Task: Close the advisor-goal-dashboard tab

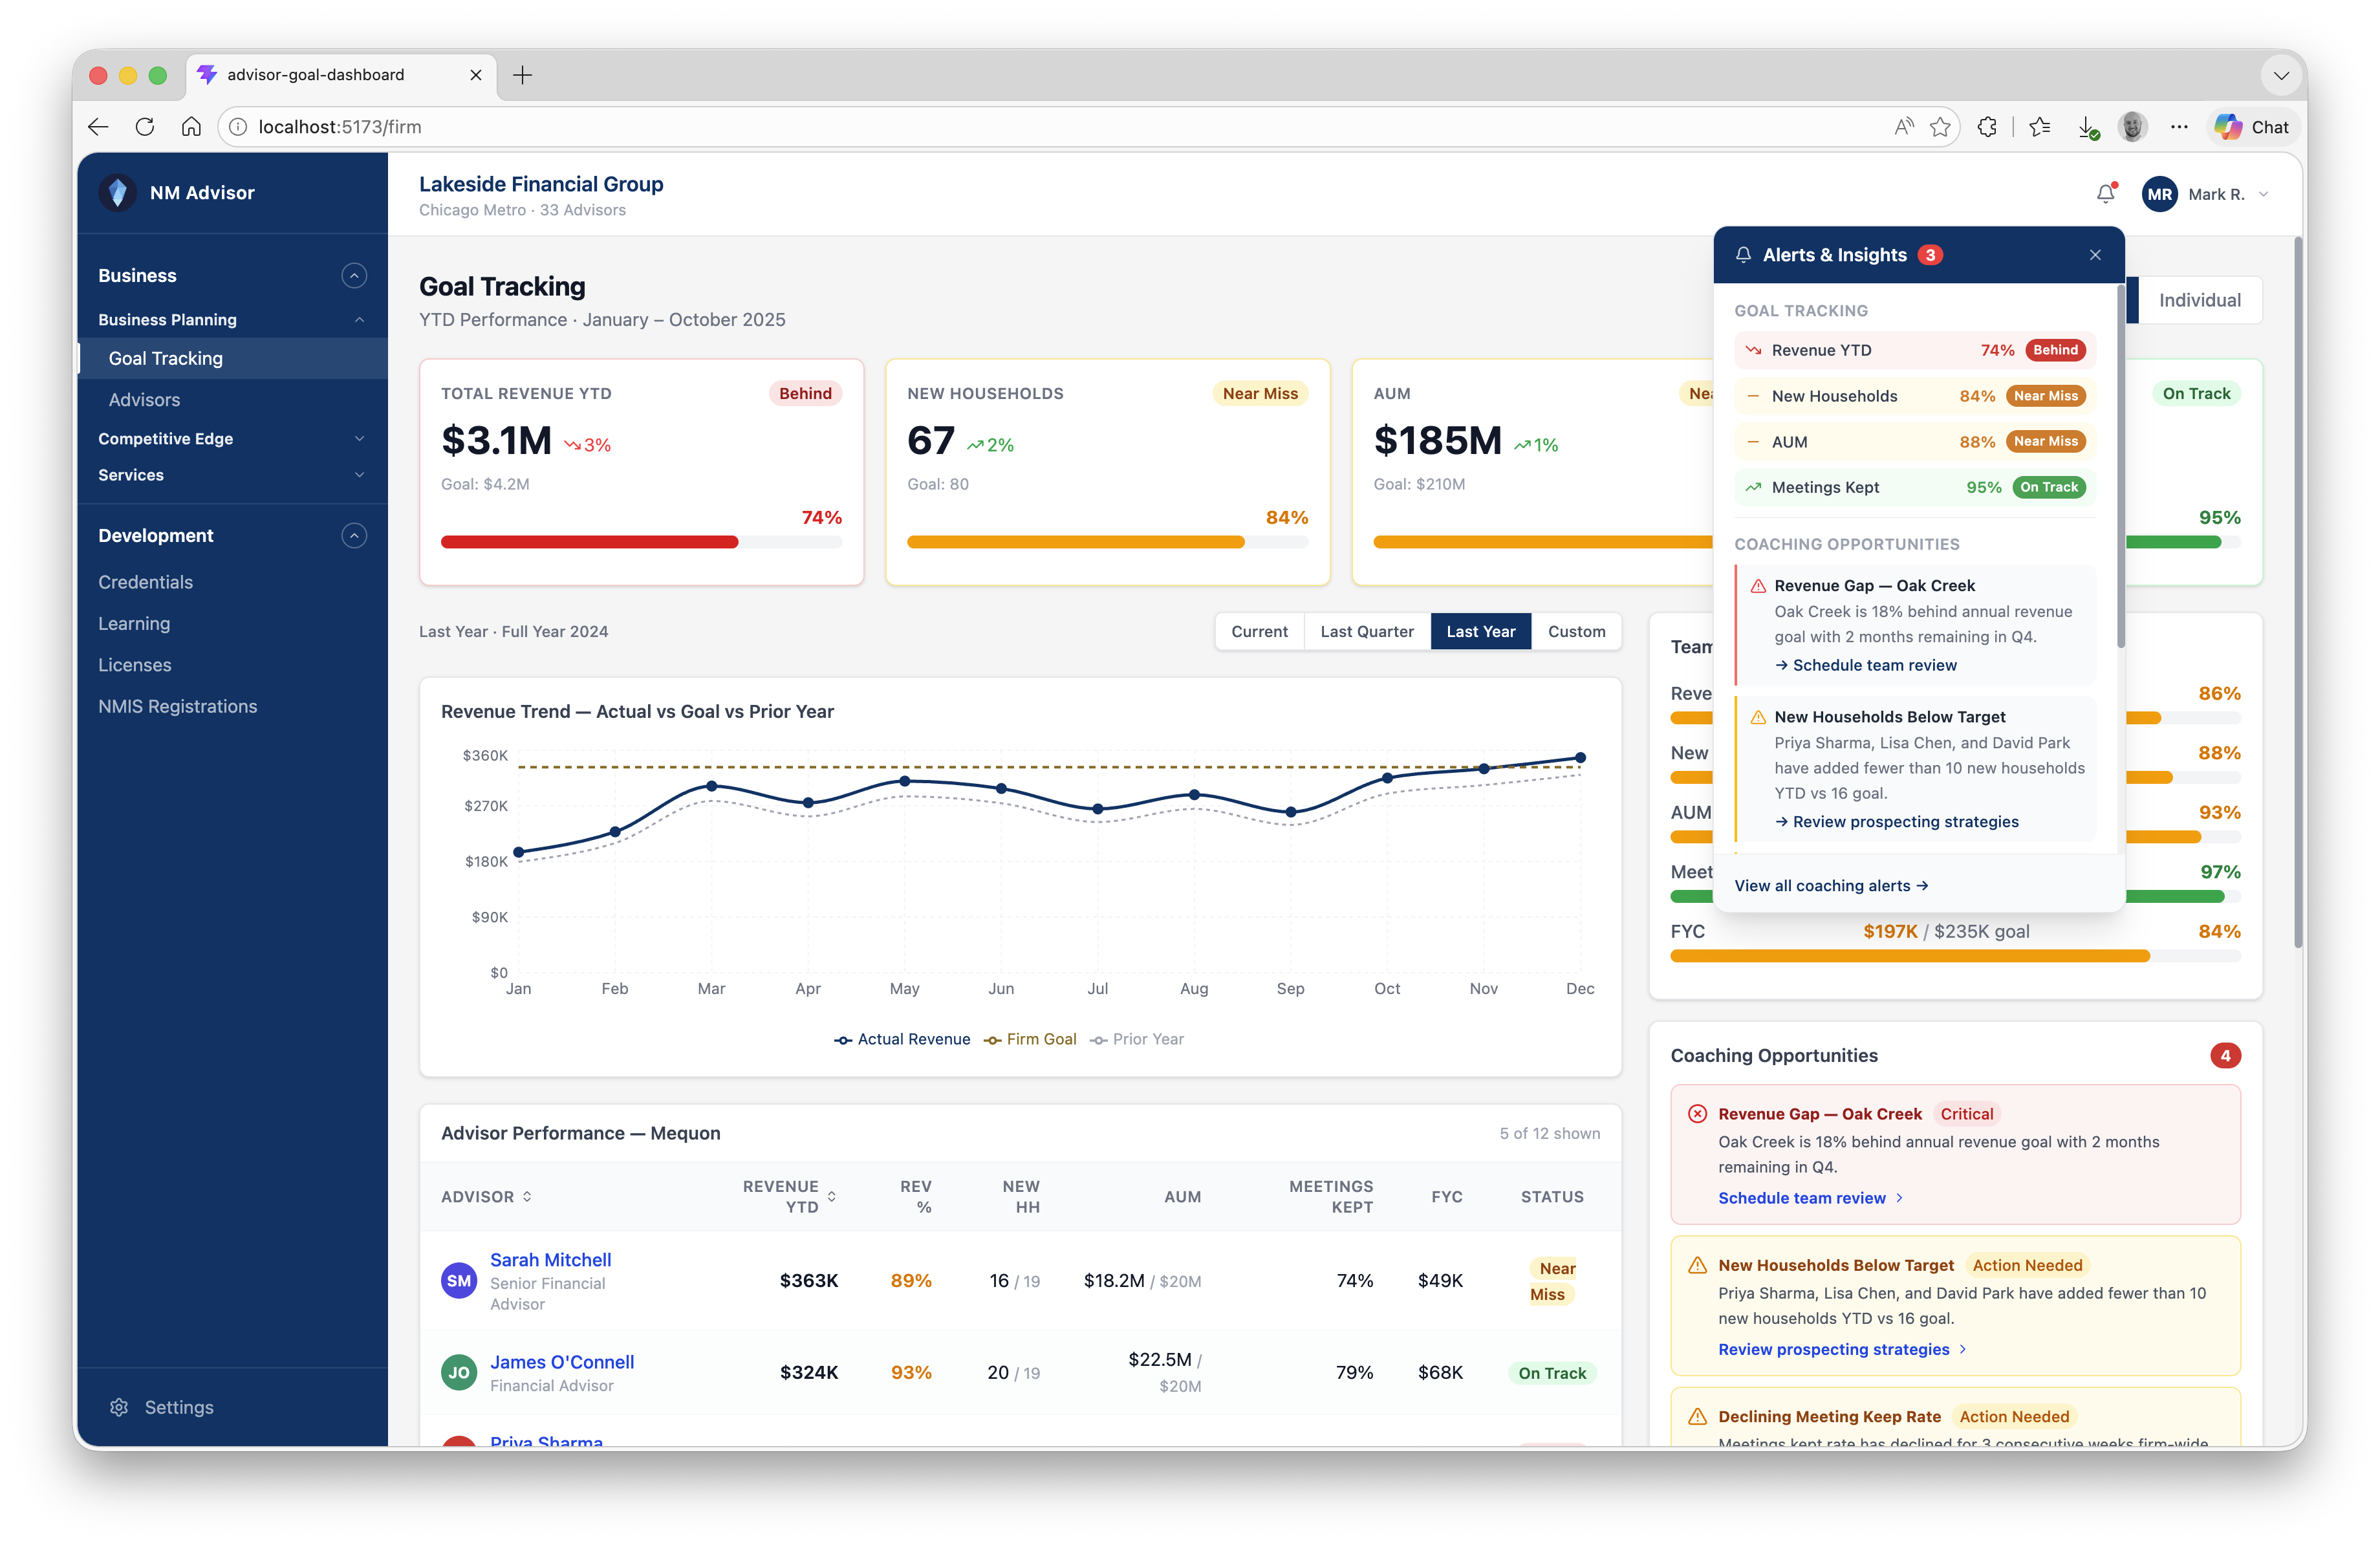Action: pyautogui.click(x=476, y=75)
